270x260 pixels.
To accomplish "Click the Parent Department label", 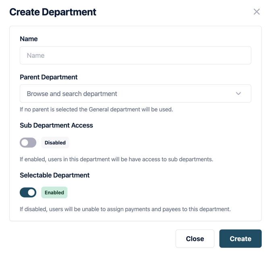I will point(49,77).
